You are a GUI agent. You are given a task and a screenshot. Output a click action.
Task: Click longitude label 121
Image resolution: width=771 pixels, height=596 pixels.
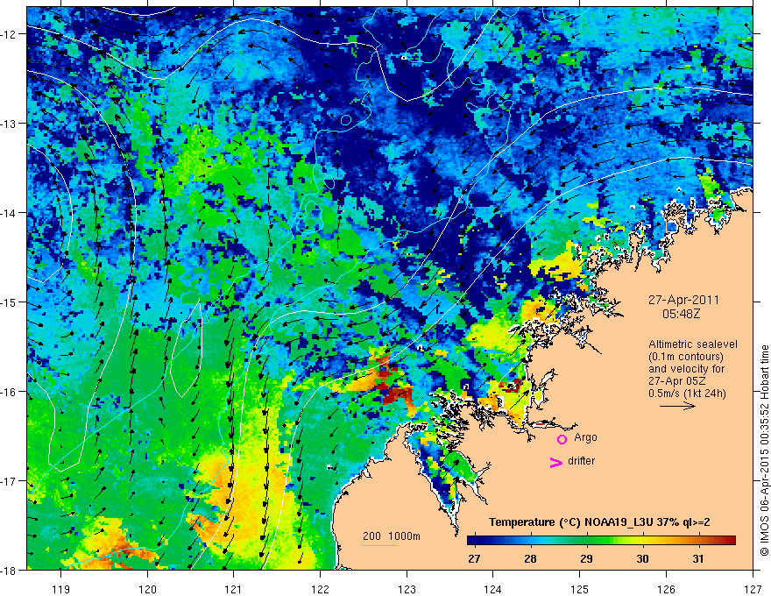pos(234,589)
